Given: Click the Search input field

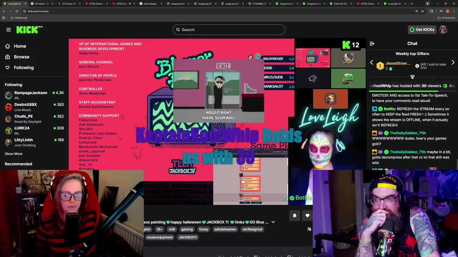Looking at the screenshot, I should point(229,30).
